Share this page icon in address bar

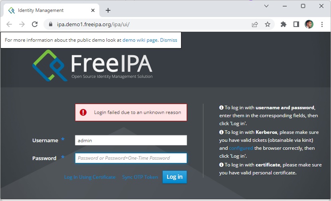[x=255, y=24]
